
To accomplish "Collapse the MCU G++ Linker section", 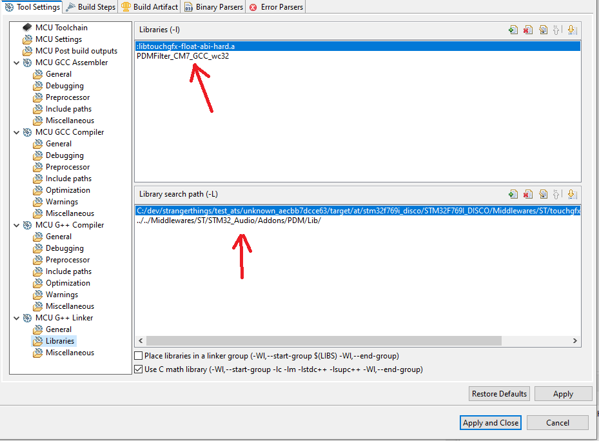I will 16,317.
